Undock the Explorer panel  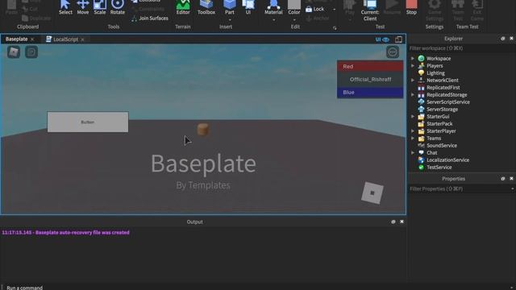click(x=502, y=39)
